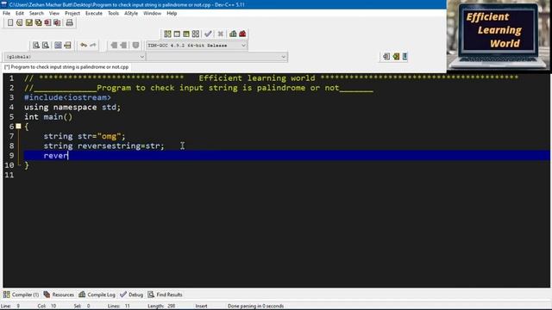Open the View menu
This screenshot has width=552, height=310.
(54, 14)
